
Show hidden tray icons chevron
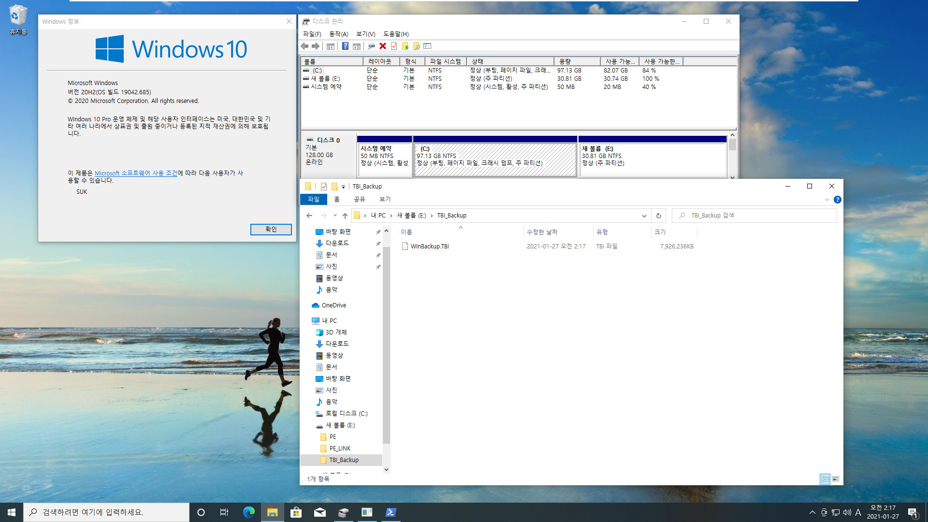812,512
